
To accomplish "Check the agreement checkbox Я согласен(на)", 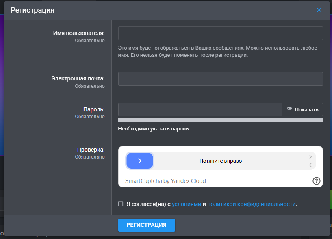I will pyautogui.click(x=121, y=204).
